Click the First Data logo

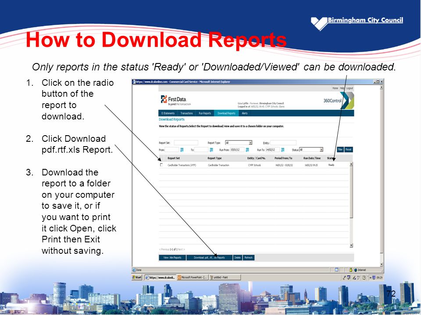click(x=175, y=101)
